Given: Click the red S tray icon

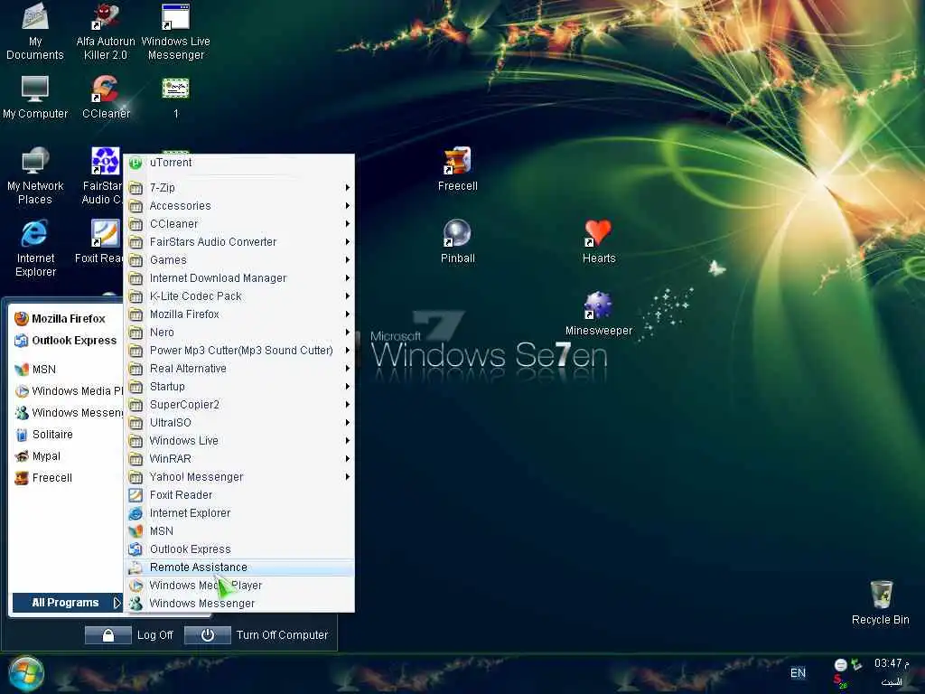Looking at the screenshot, I should 839,681.
